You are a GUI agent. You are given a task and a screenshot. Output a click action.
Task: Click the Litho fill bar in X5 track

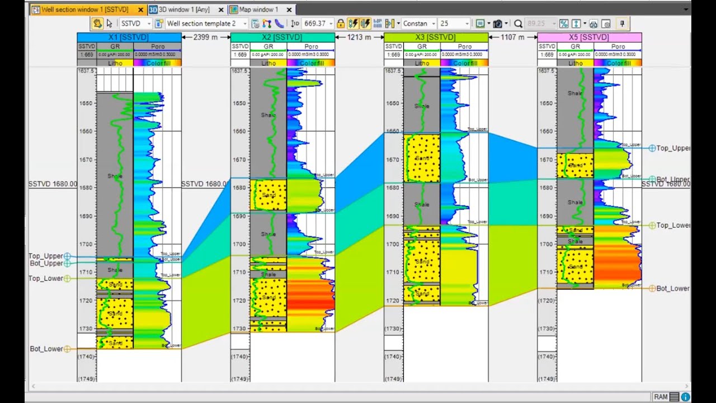click(x=575, y=63)
